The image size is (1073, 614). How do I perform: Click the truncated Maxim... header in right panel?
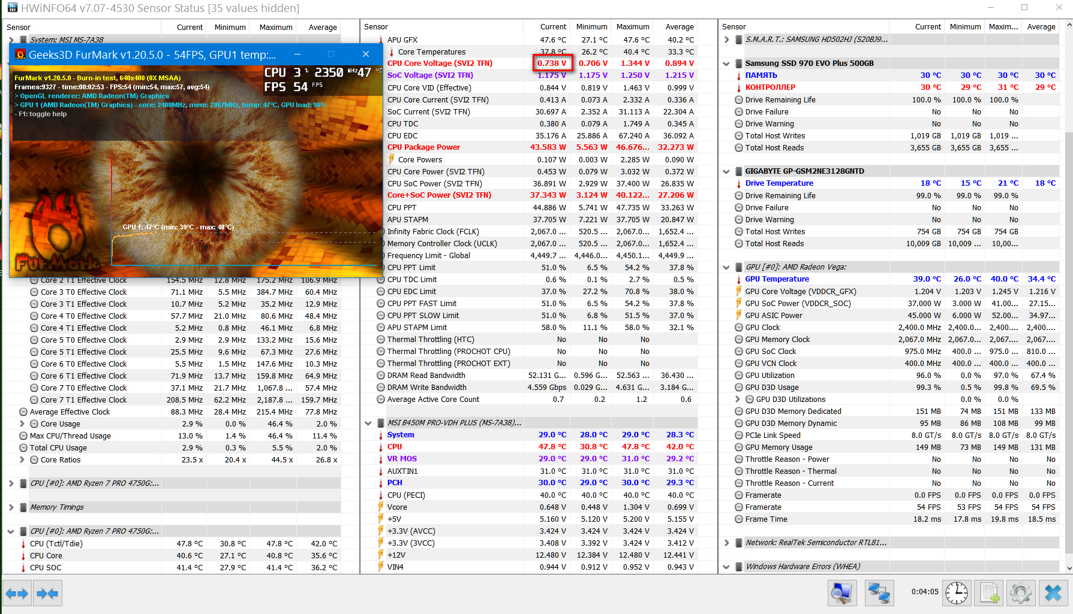(1003, 27)
